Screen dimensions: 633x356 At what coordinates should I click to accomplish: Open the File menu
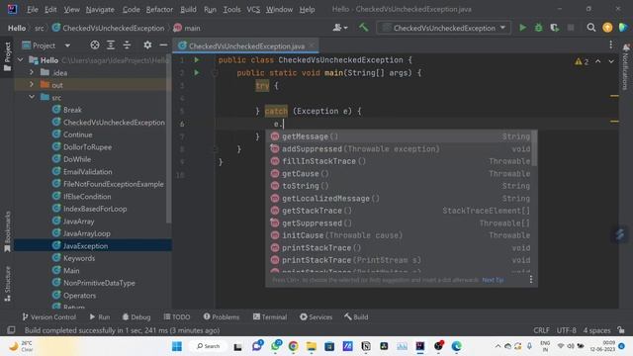click(32, 9)
